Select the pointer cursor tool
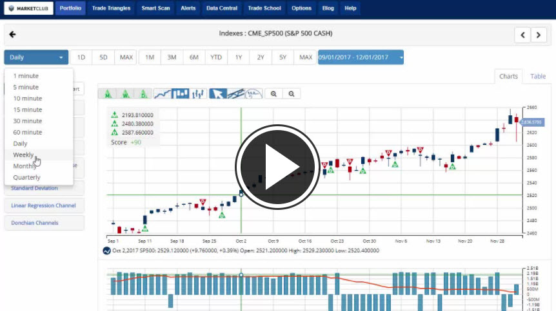556x311 pixels. [218, 94]
